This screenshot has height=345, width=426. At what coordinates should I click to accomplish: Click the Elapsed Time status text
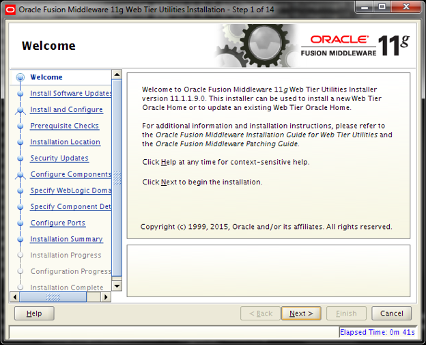point(378,332)
